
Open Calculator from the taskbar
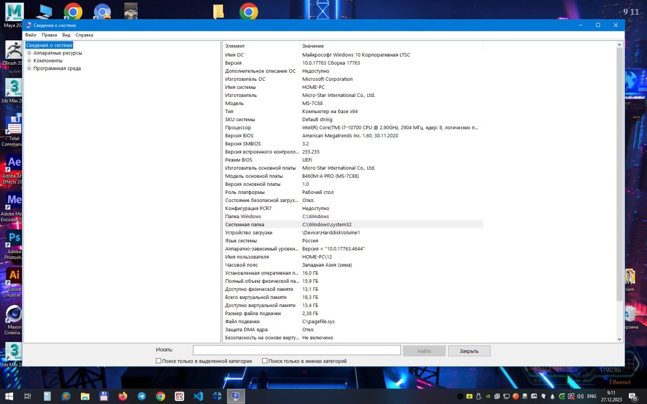tap(48, 396)
